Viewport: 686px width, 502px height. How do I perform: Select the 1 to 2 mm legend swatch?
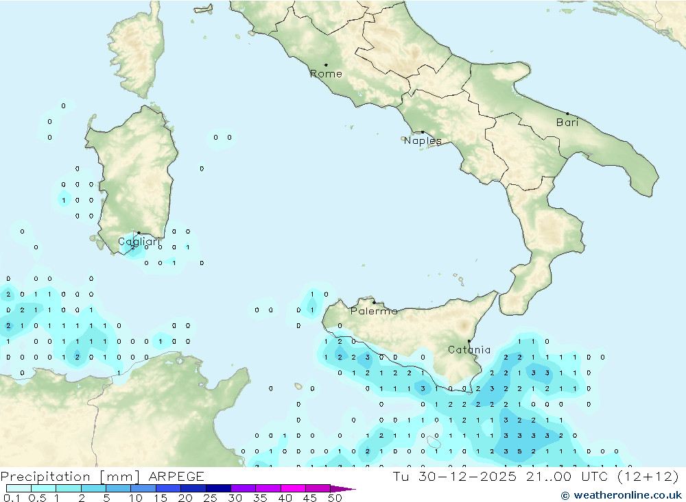[69, 488]
